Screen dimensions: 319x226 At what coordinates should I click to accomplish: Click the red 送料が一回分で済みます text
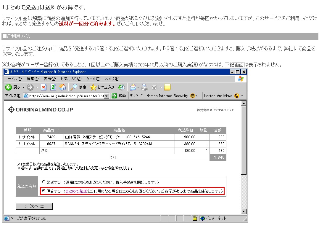click(87, 24)
